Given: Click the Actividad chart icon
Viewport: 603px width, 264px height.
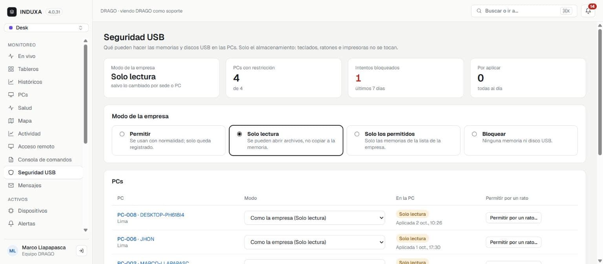Looking at the screenshot, I should click(11, 134).
